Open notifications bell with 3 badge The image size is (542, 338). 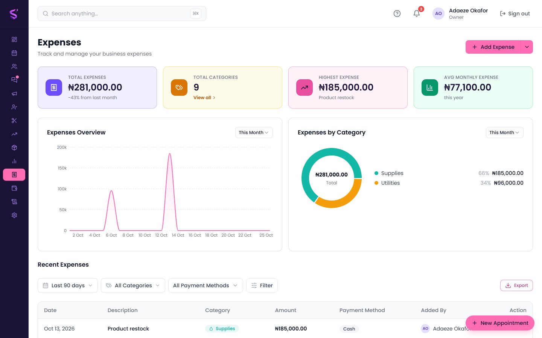417,14
